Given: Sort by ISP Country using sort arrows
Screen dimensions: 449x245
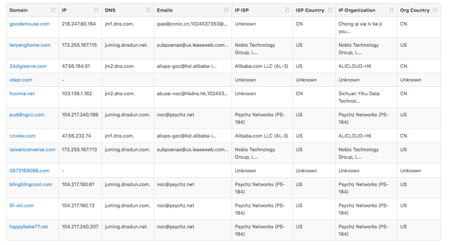Looking at the screenshot, I should click(x=329, y=10).
